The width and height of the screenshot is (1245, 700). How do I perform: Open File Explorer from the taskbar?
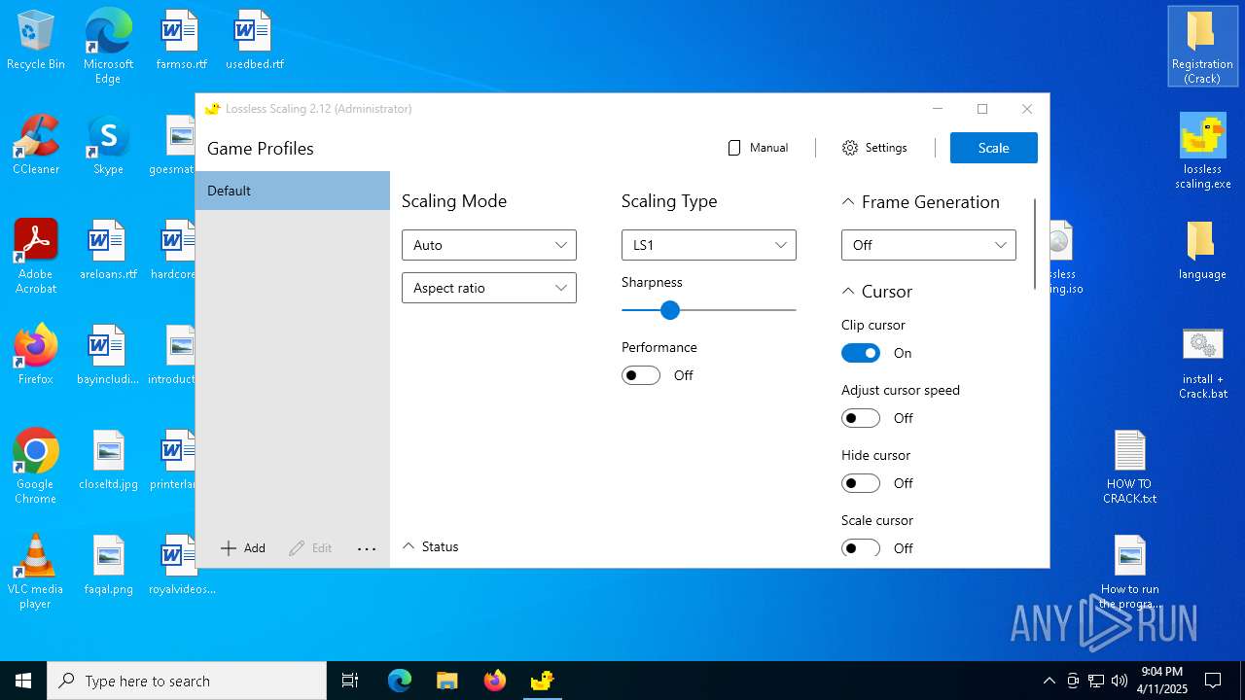(446, 681)
